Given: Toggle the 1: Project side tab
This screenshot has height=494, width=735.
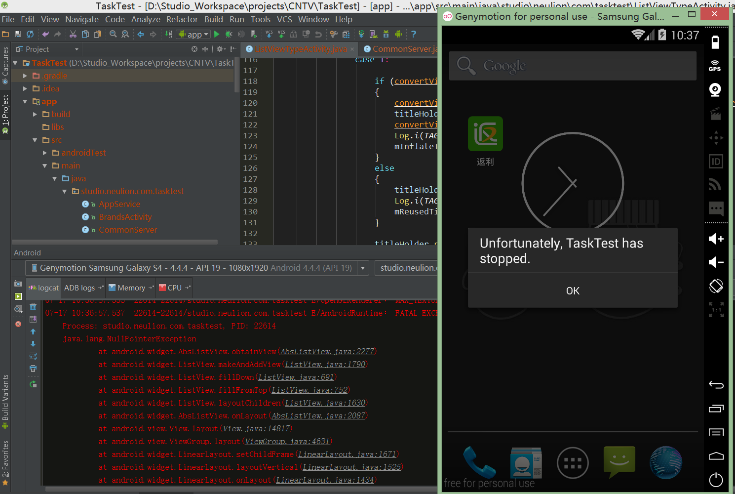Looking at the screenshot, I should [x=5, y=114].
